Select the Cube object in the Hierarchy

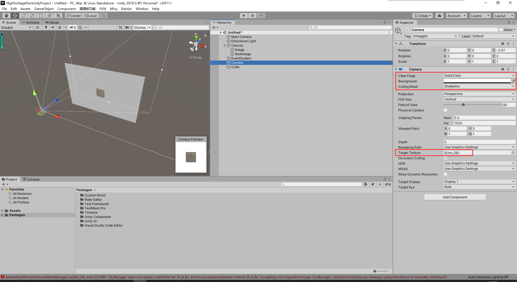tap(235, 67)
